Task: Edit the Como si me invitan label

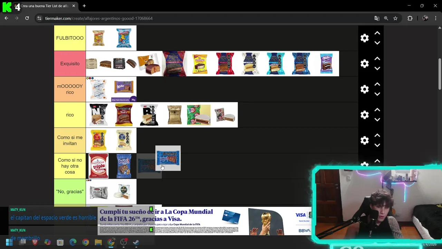Action: [70, 140]
